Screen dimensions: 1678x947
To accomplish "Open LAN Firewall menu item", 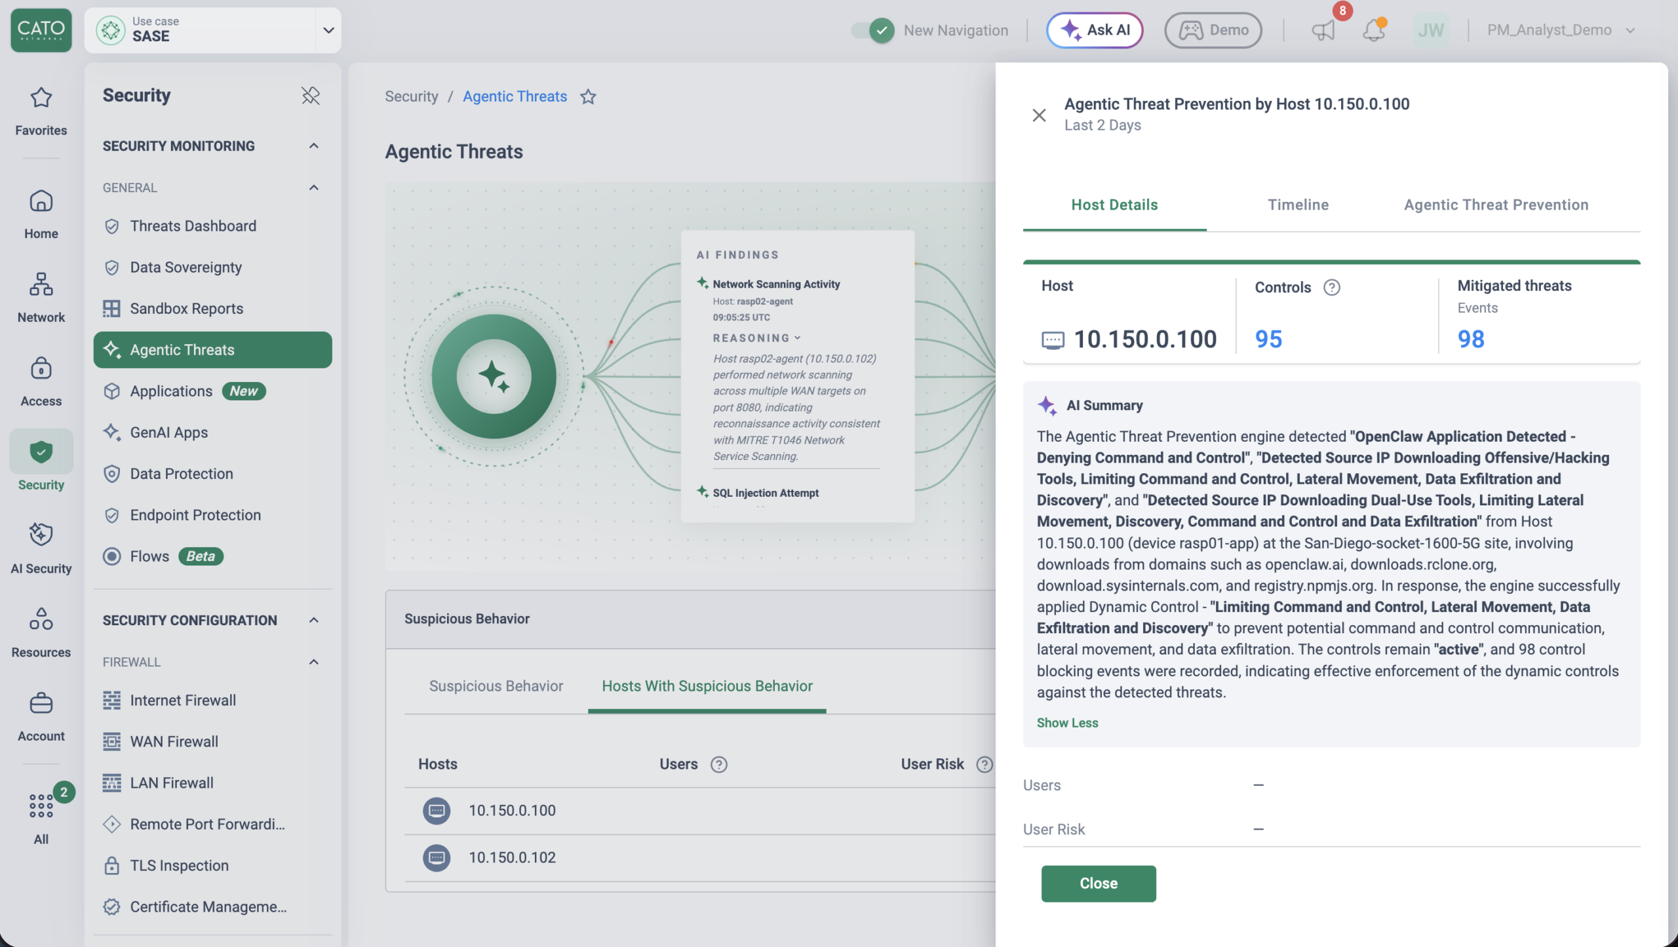I will tap(212, 783).
